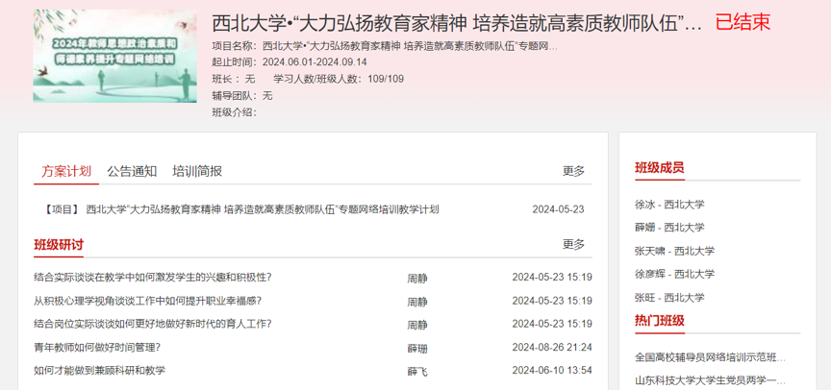The image size is (831, 390).
Task: Click the 项目名称 line in the header
Action: (385, 45)
